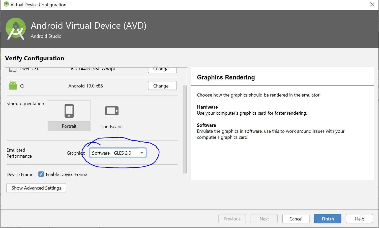Click the Android Studio logo in header
The width and height of the screenshot is (379, 228).
[16, 29]
